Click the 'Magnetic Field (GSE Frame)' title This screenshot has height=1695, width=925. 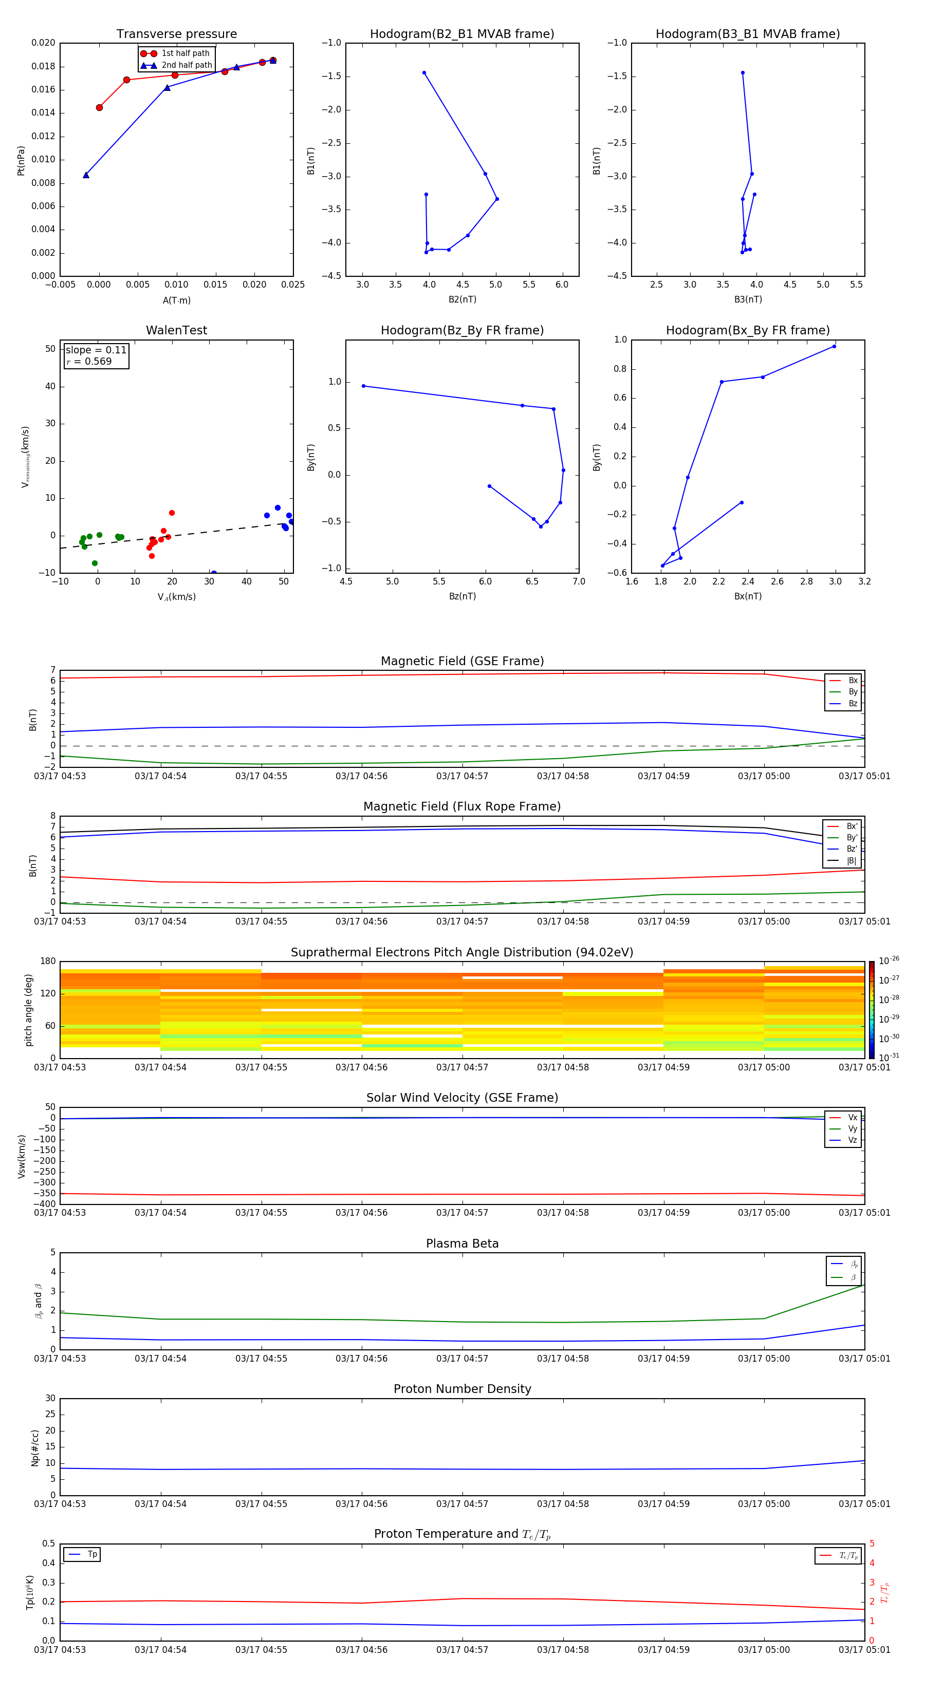tap(462, 661)
